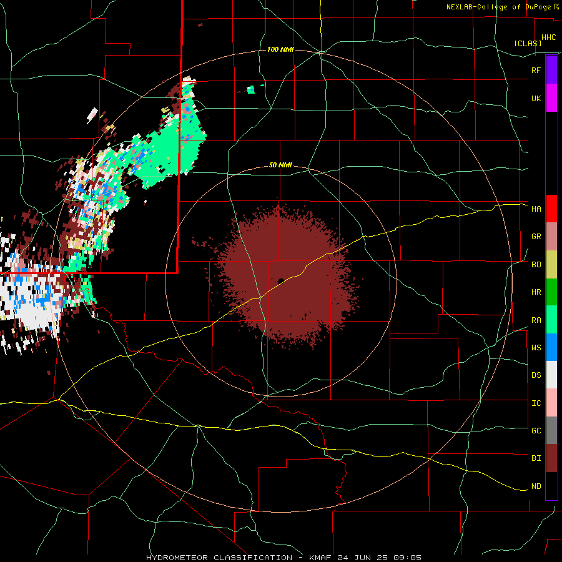The height and width of the screenshot is (562, 562).
Task: Pick the dark green HR legend swatch
Action: pyautogui.click(x=551, y=292)
